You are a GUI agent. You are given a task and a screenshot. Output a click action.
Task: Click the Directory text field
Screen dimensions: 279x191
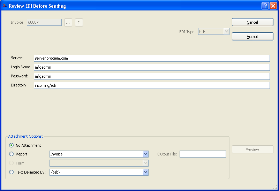point(152,85)
